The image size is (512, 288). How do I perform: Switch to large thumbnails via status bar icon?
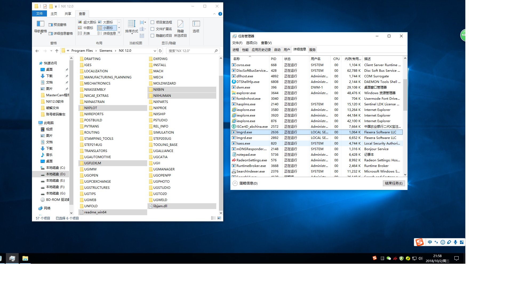click(x=219, y=218)
